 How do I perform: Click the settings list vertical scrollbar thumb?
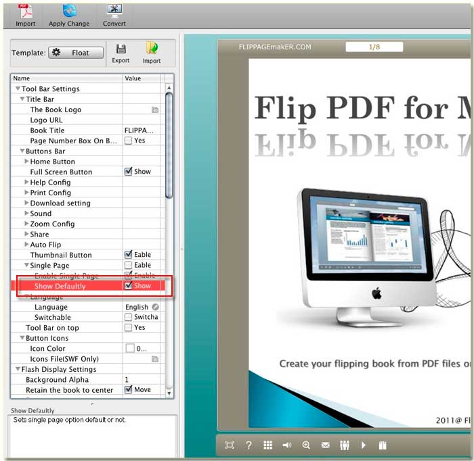point(169,145)
